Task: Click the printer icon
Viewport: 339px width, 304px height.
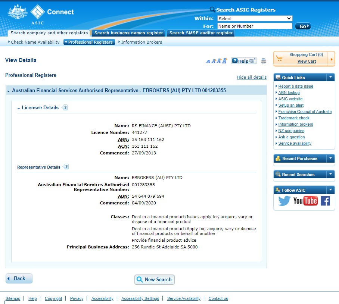Action: coord(264,61)
